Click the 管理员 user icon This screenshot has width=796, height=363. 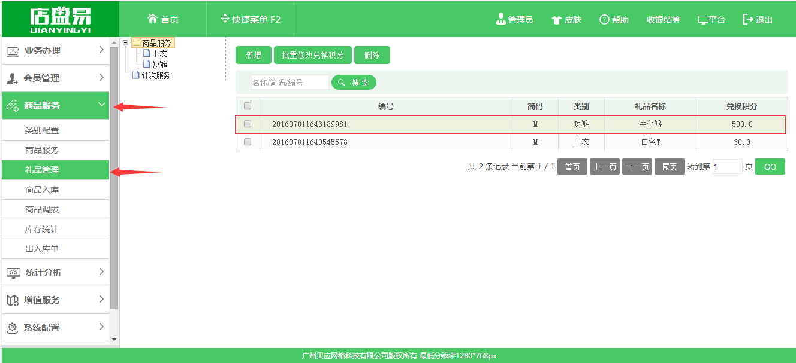501,19
